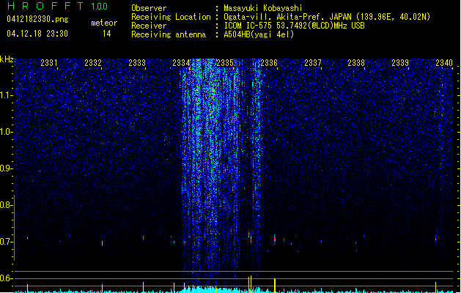Click the 0.6 kHz frequency axis label
Image resolution: width=461 pixels, height=293 pixels.
tap(7, 278)
